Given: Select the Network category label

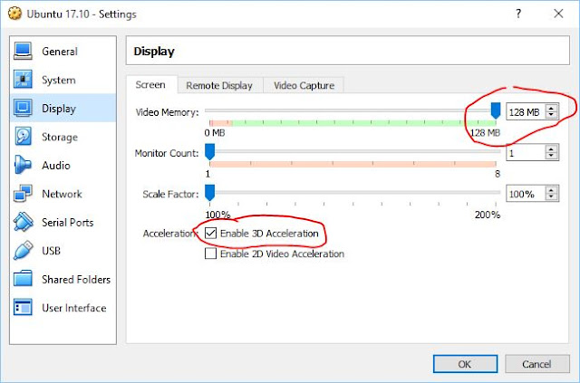Looking at the screenshot, I should tap(62, 194).
